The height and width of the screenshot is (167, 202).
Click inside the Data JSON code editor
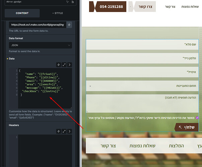coord(45,88)
